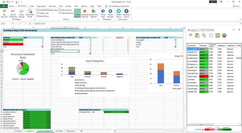Image resolution: width=242 pixels, height=133 pixels.
Task: Open analysis pane options dropdown arrow
Action: click(x=234, y=30)
